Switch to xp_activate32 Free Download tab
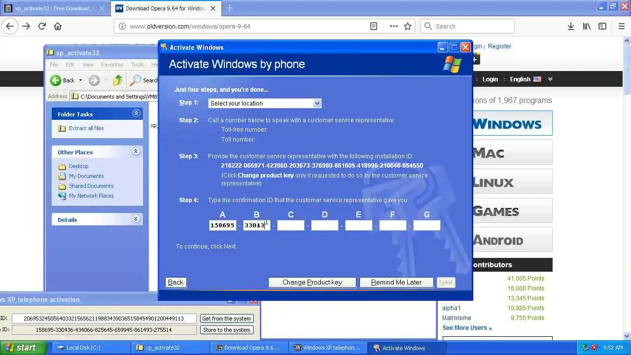Screen dimensions: 631x355 point(55,8)
